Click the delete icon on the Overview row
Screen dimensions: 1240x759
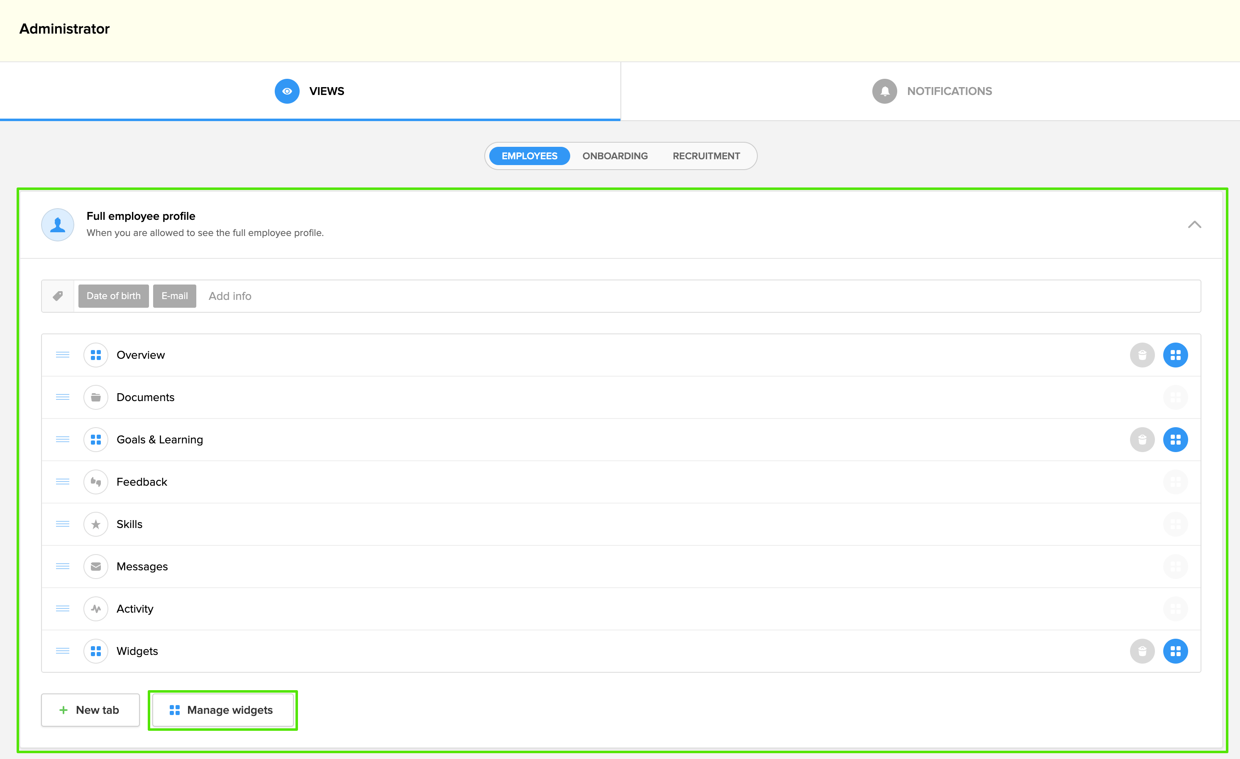tap(1142, 355)
